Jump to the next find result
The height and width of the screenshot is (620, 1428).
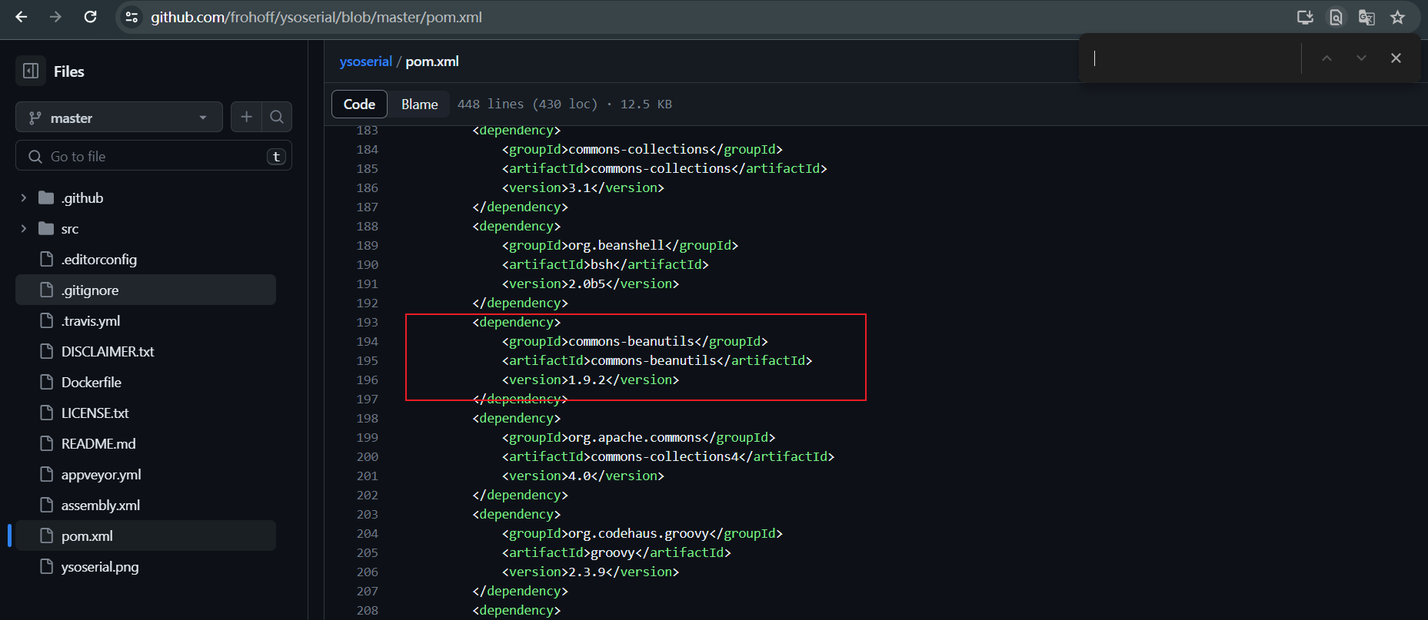[1361, 58]
